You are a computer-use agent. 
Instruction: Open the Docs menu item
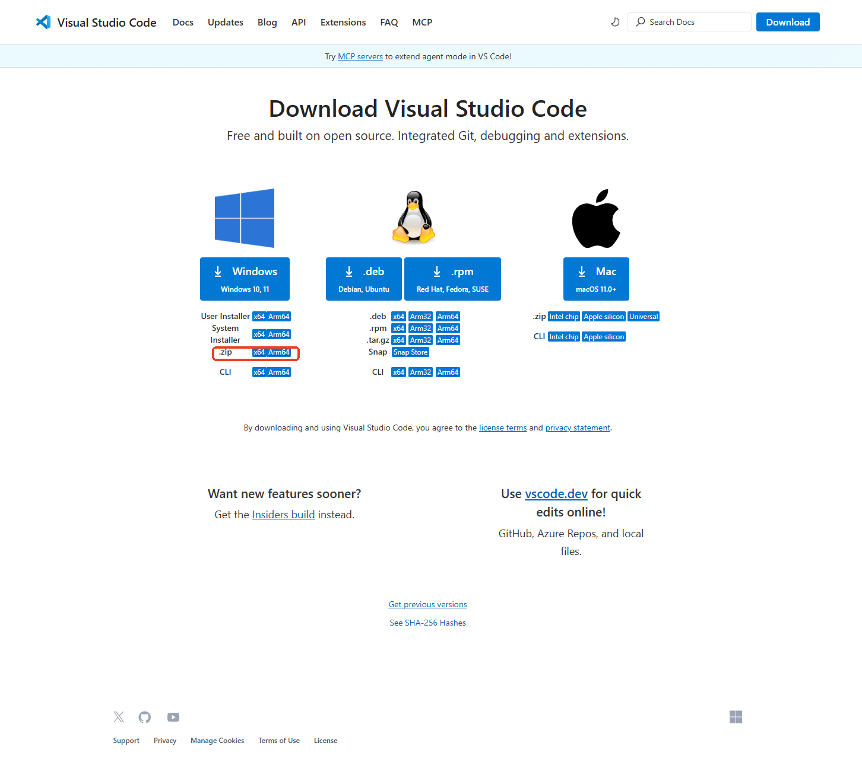183,22
